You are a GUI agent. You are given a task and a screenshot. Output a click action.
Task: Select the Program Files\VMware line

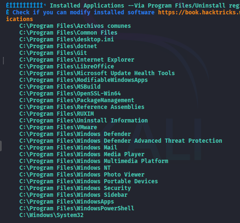click(58, 127)
